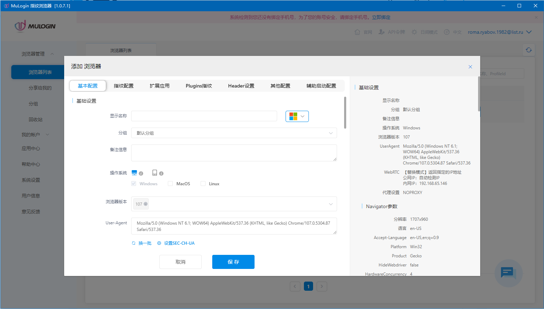This screenshot has width=544, height=309.
Task: Click the 显示名称 input field
Action: [x=204, y=116]
